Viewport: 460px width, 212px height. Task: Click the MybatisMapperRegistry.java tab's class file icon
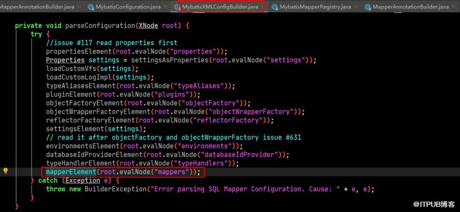274,7
